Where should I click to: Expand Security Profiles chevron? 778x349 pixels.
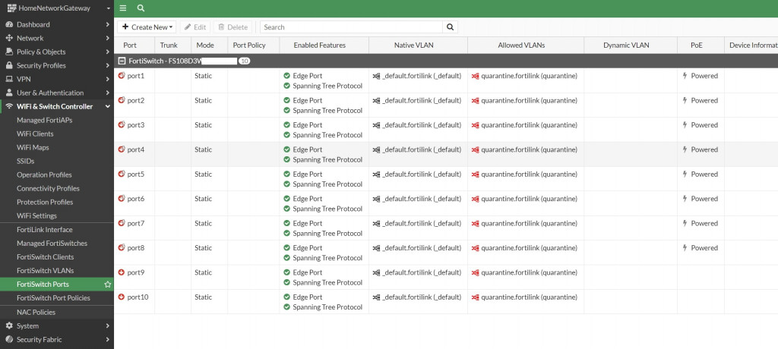point(108,65)
